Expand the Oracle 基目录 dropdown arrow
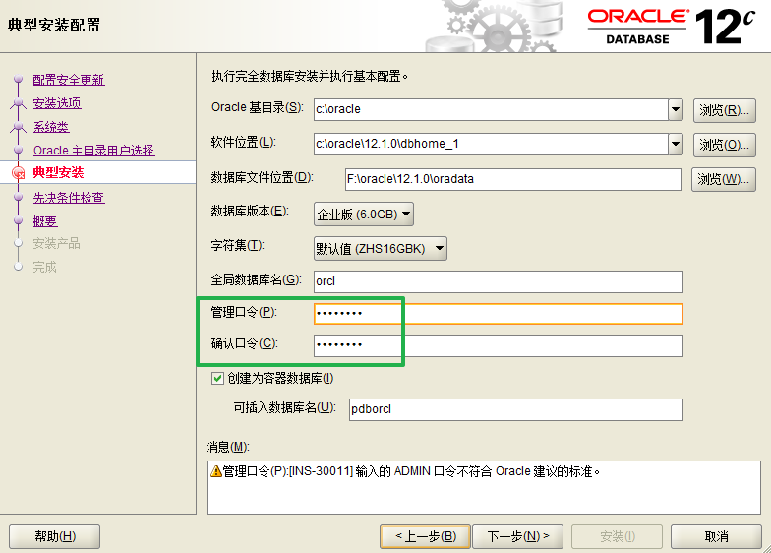 pos(676,109)
